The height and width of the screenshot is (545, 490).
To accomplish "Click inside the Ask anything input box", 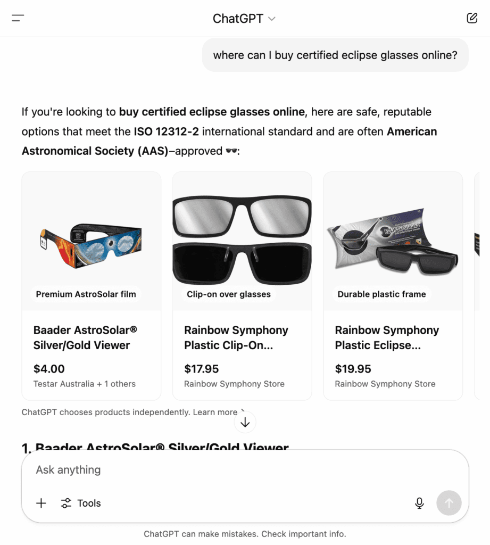I will coord(245,470).
